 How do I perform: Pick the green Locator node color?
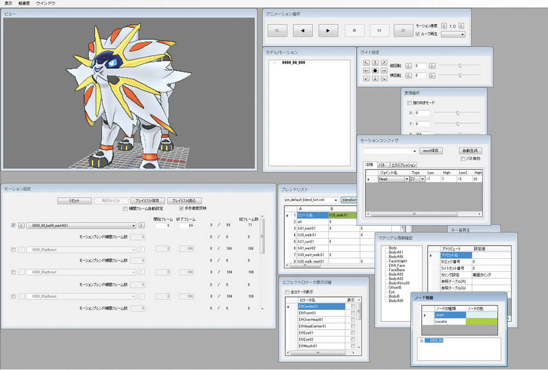point(482,321)
